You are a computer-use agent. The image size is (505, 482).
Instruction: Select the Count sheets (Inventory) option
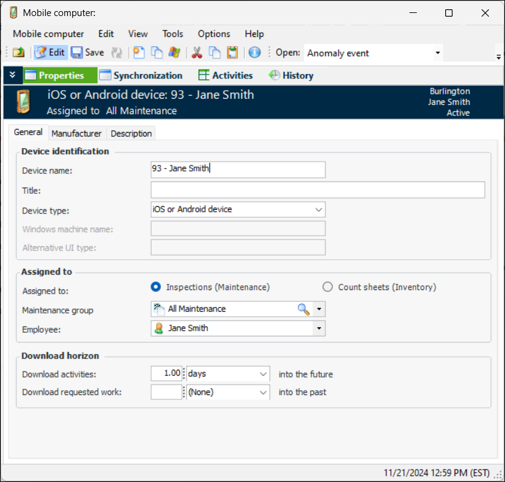pyautogui.click(x=327, y=287)
